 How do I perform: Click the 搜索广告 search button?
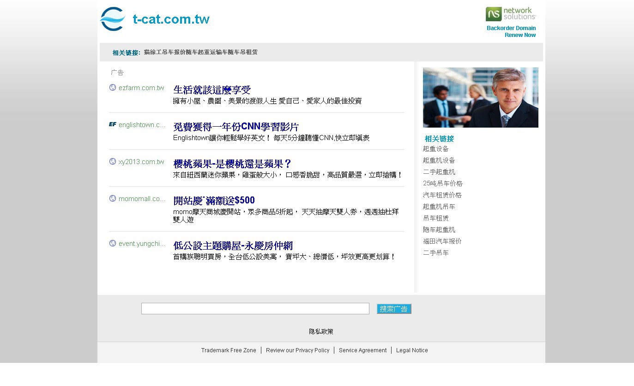tap(394, 309)
